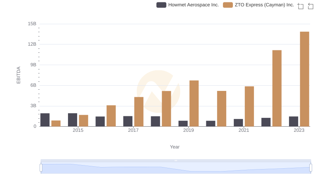Image resolution: width=318 pixels, height=183 pixels.
Task: Click the 0 y-axis label
Action: tap(35, 126)
